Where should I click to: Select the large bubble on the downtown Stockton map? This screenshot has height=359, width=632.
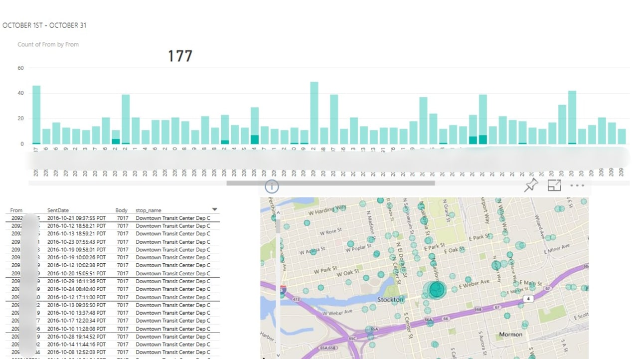pyautogui.click(x=436, y=290)
